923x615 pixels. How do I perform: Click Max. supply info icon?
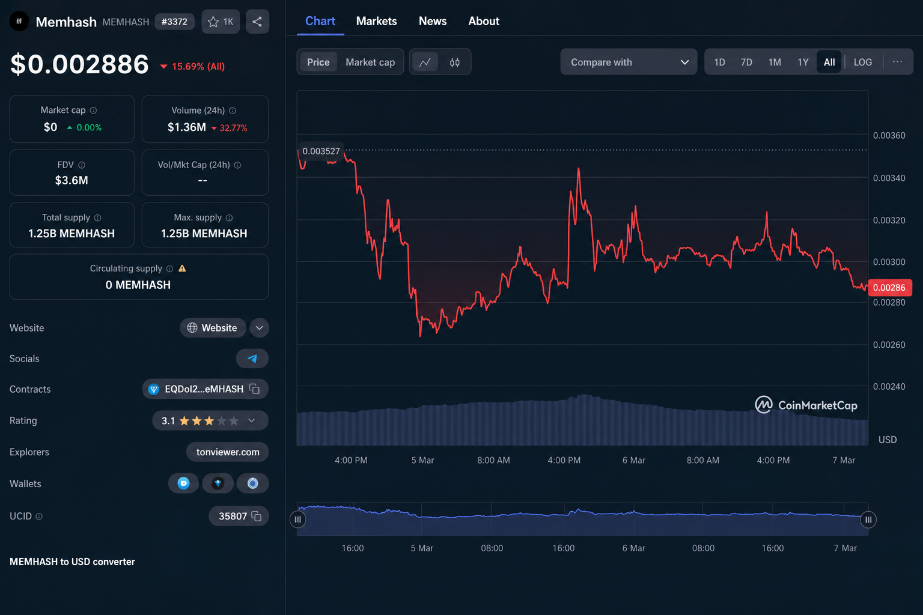coord(229,218)
